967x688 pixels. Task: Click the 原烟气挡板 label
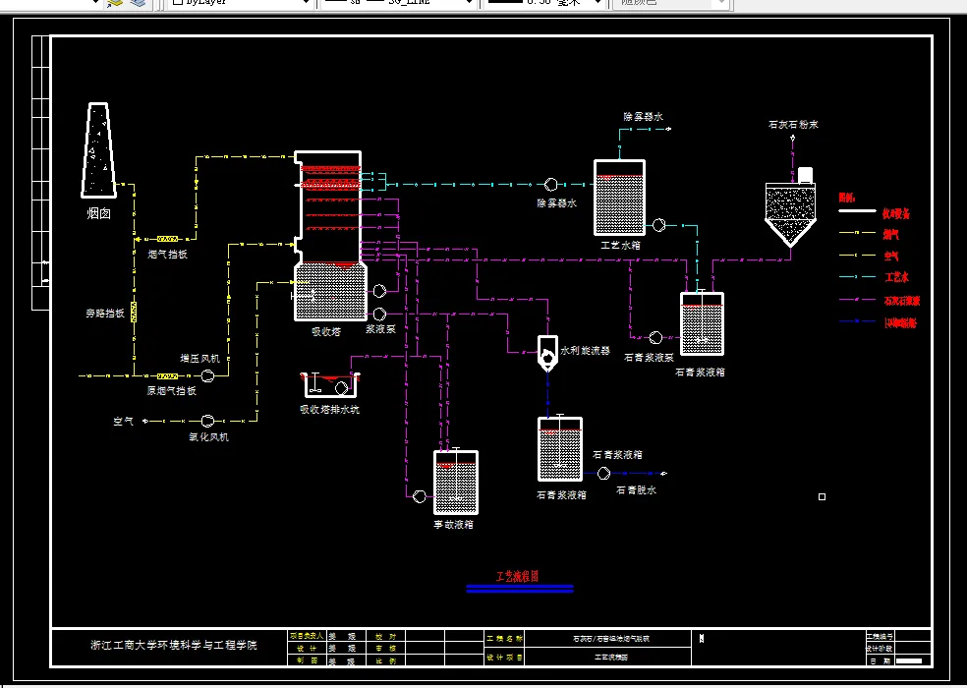(171, 390)
